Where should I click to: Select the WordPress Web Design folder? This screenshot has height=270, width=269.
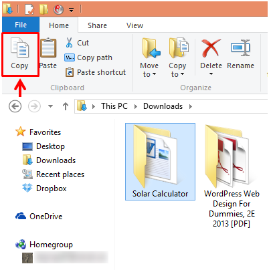coord(232,176)
